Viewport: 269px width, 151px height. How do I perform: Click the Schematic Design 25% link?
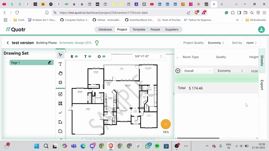[x=75, y=43]
